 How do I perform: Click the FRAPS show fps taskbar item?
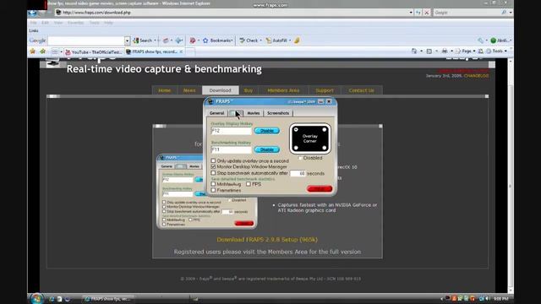(108, 299)
